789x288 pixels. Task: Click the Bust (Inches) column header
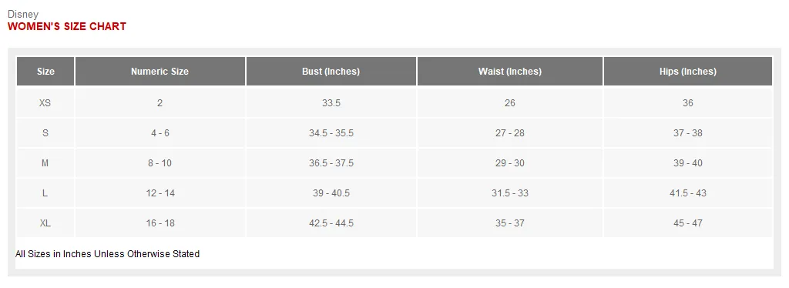click(331, 72)
